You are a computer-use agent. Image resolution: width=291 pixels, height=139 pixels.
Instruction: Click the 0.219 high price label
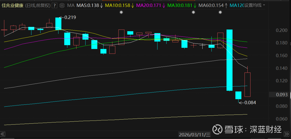[70, 18]
